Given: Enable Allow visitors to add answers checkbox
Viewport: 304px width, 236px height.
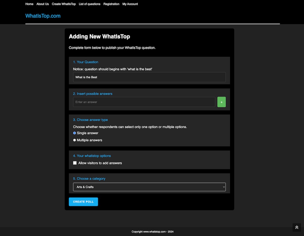Looking at the screenshot, I should pos(75,163).
